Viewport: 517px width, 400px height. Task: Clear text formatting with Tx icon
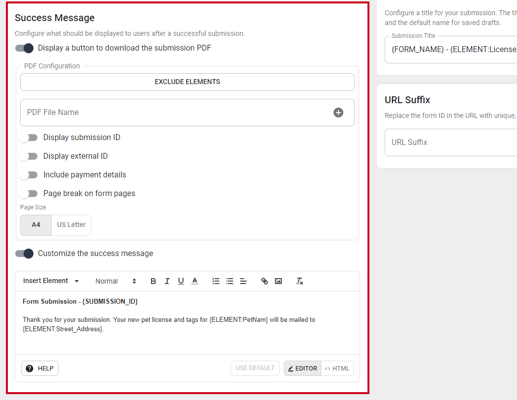[x=300, y=281]
